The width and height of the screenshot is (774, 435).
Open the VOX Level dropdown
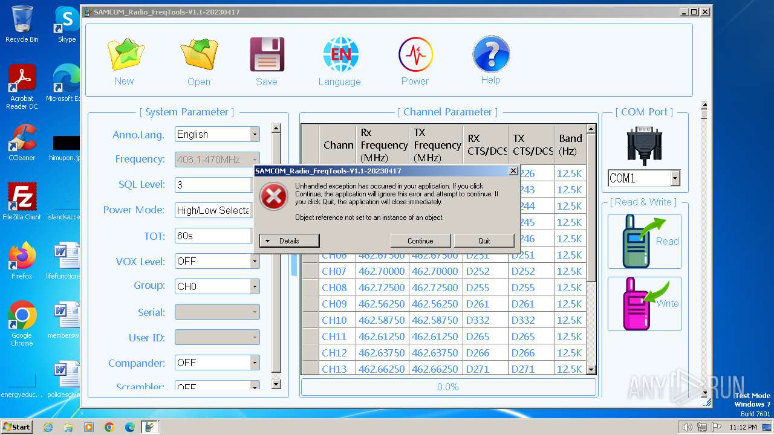(255, 261)
